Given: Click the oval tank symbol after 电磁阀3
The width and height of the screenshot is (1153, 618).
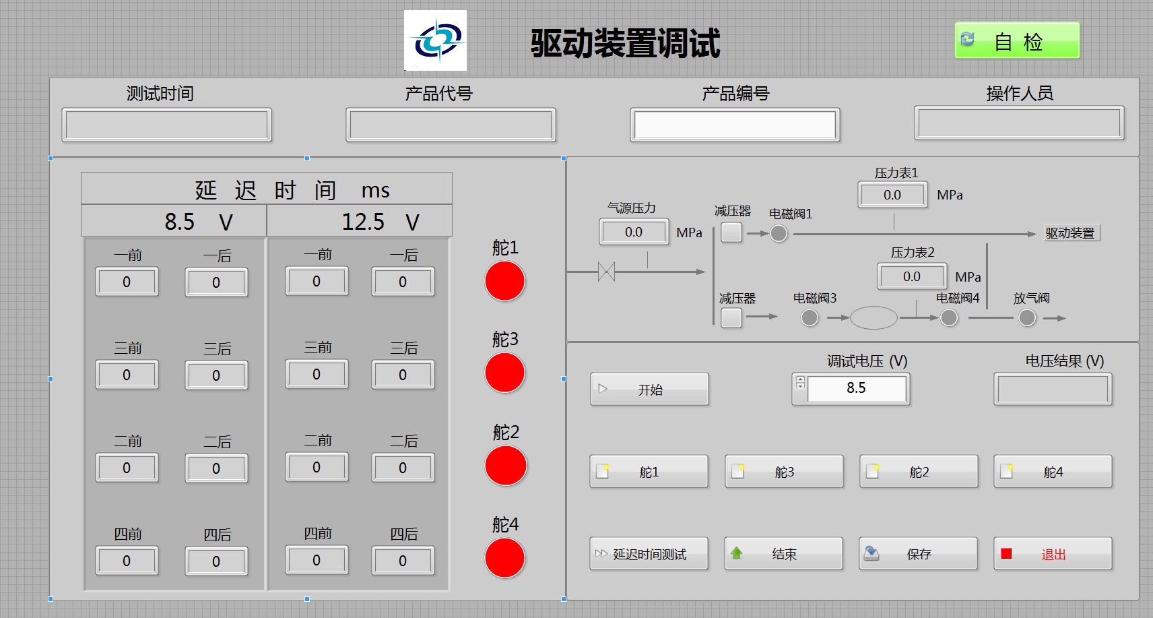Looking at the screenshot, I should (874, 317).
